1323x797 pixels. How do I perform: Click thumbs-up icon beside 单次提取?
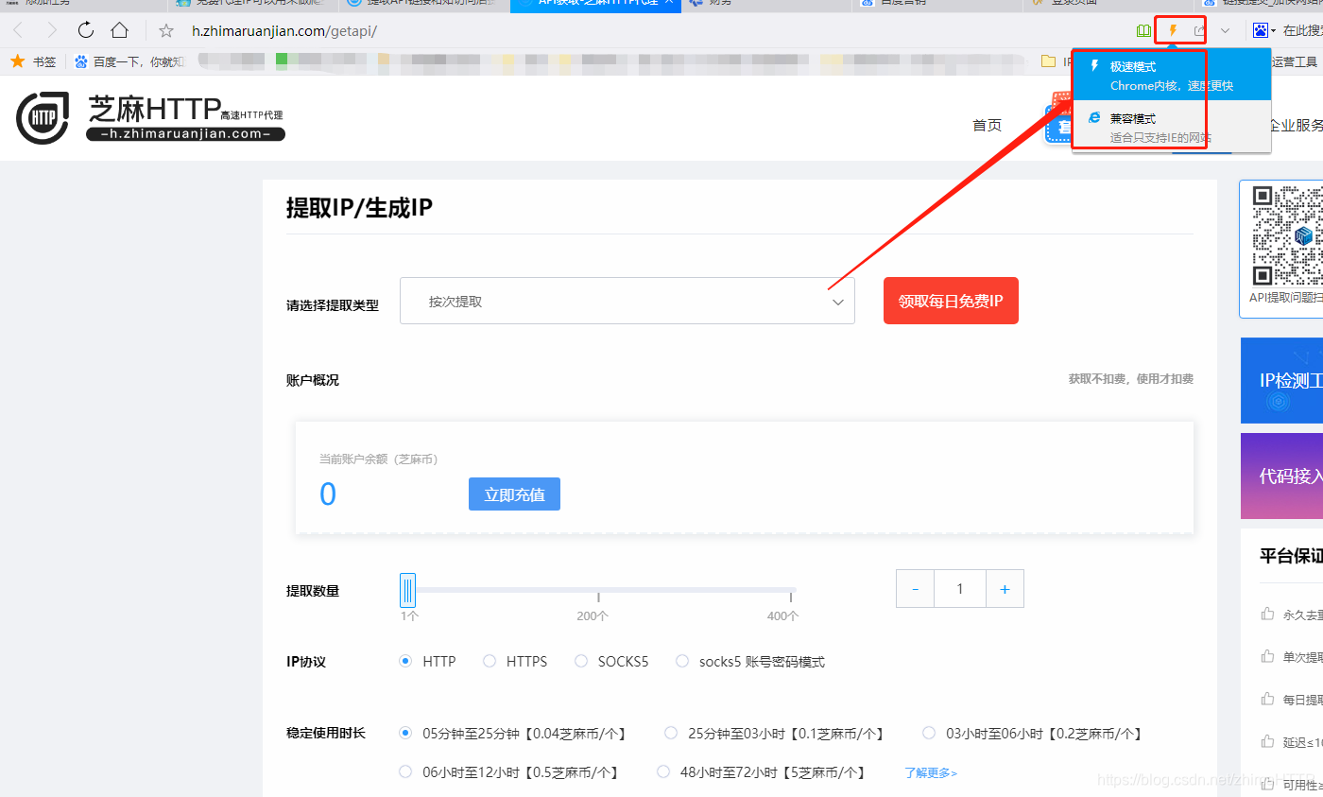point(1267,656)
